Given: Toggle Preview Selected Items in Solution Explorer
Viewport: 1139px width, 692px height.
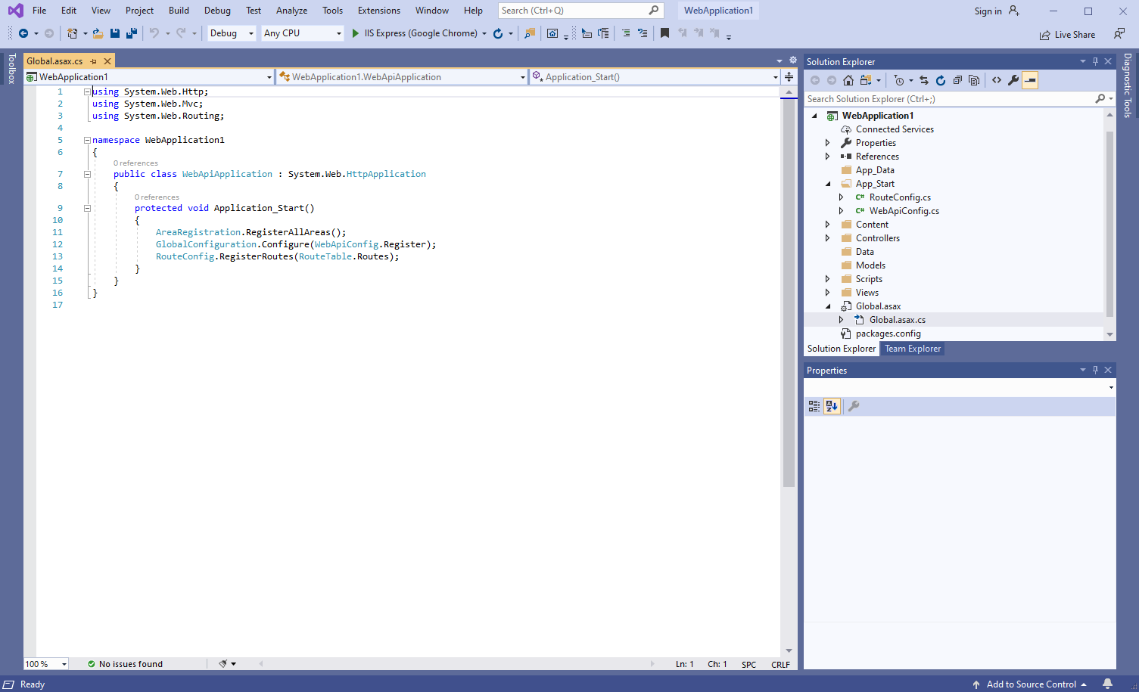Looking at the screenshot, I should (1030, 80).
